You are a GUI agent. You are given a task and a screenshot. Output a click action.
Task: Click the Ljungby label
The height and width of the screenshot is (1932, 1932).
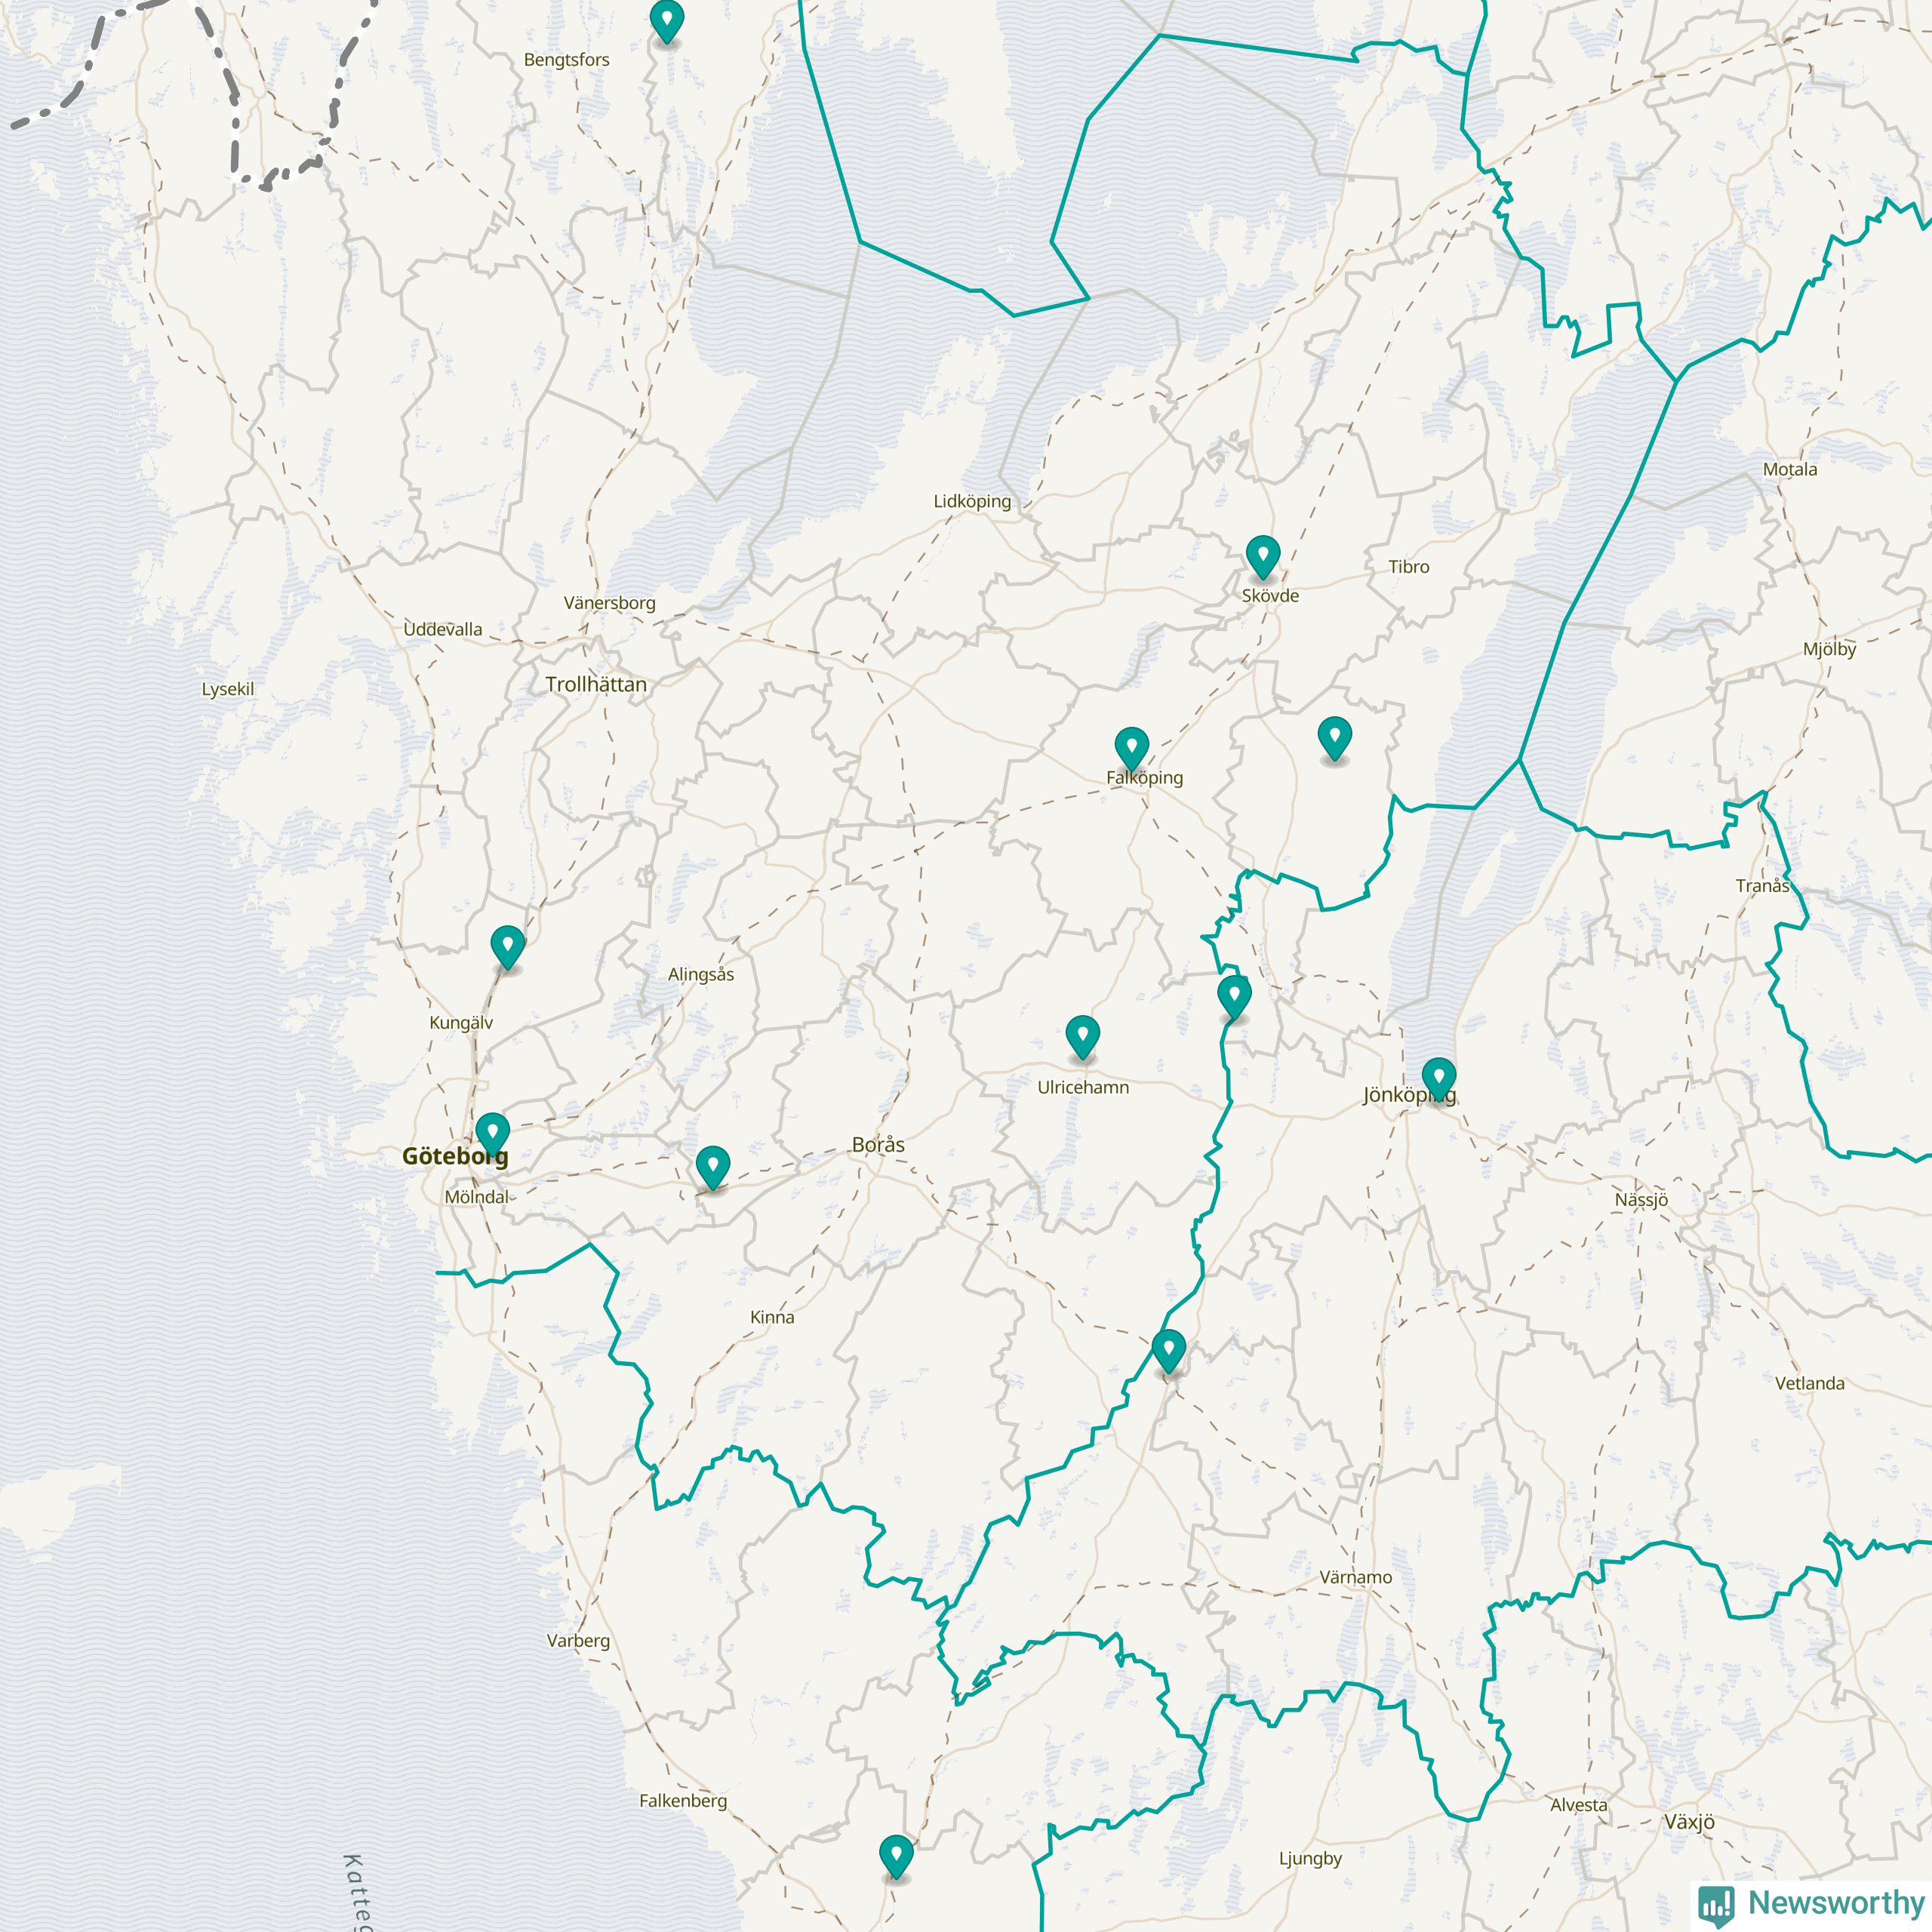(1310, 1858)
